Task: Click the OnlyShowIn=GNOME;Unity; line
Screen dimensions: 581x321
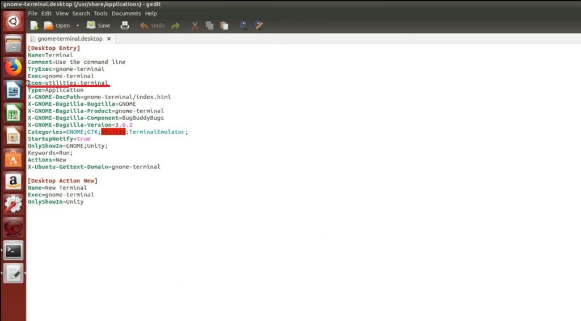Action: click(x=68, y=146)
